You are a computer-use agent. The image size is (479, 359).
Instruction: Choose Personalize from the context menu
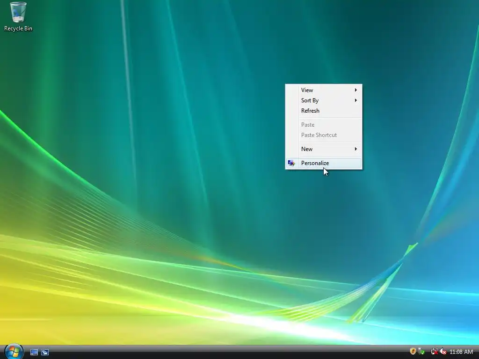324,163
